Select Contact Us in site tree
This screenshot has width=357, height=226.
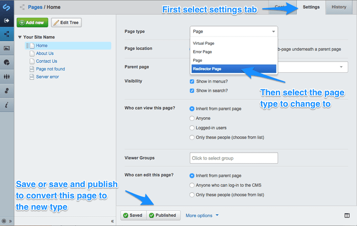coord(47,61)
